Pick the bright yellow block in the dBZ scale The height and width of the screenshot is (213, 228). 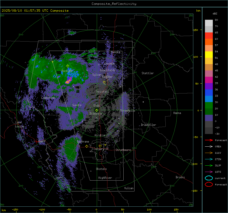[x=209, y=54]
